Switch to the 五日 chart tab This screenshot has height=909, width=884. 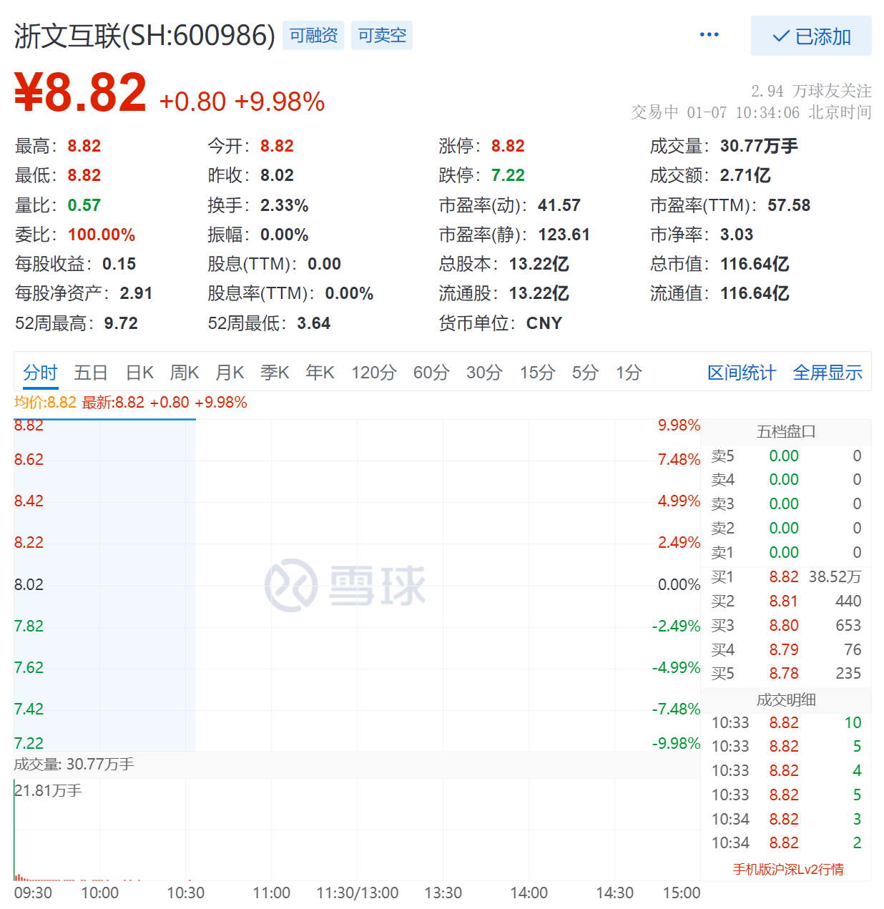pyautogui.click(x=91, y=373)
